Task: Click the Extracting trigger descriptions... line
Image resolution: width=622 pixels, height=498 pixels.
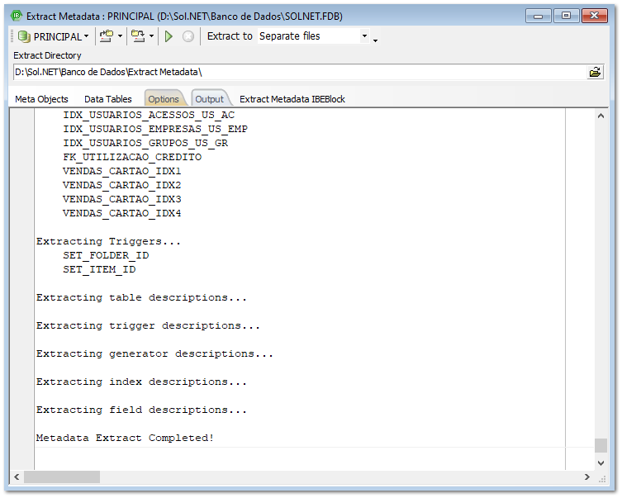Action: point(149,326)
